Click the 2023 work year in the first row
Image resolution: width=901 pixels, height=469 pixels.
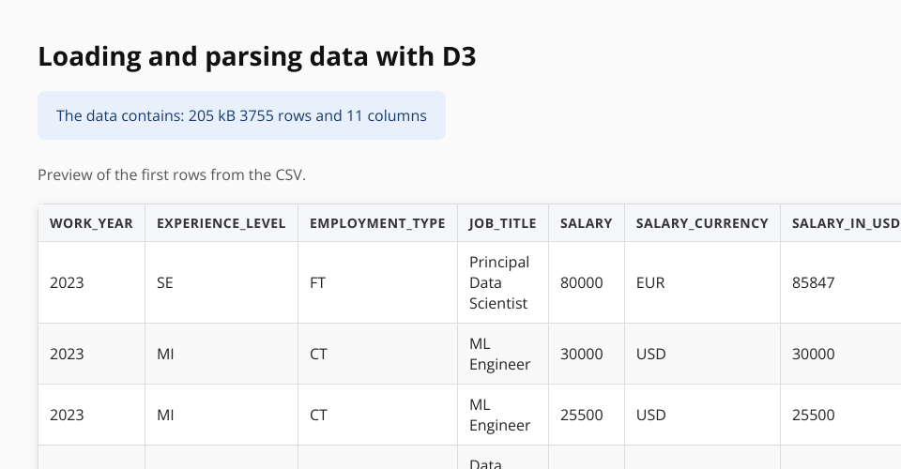[67, 282]
